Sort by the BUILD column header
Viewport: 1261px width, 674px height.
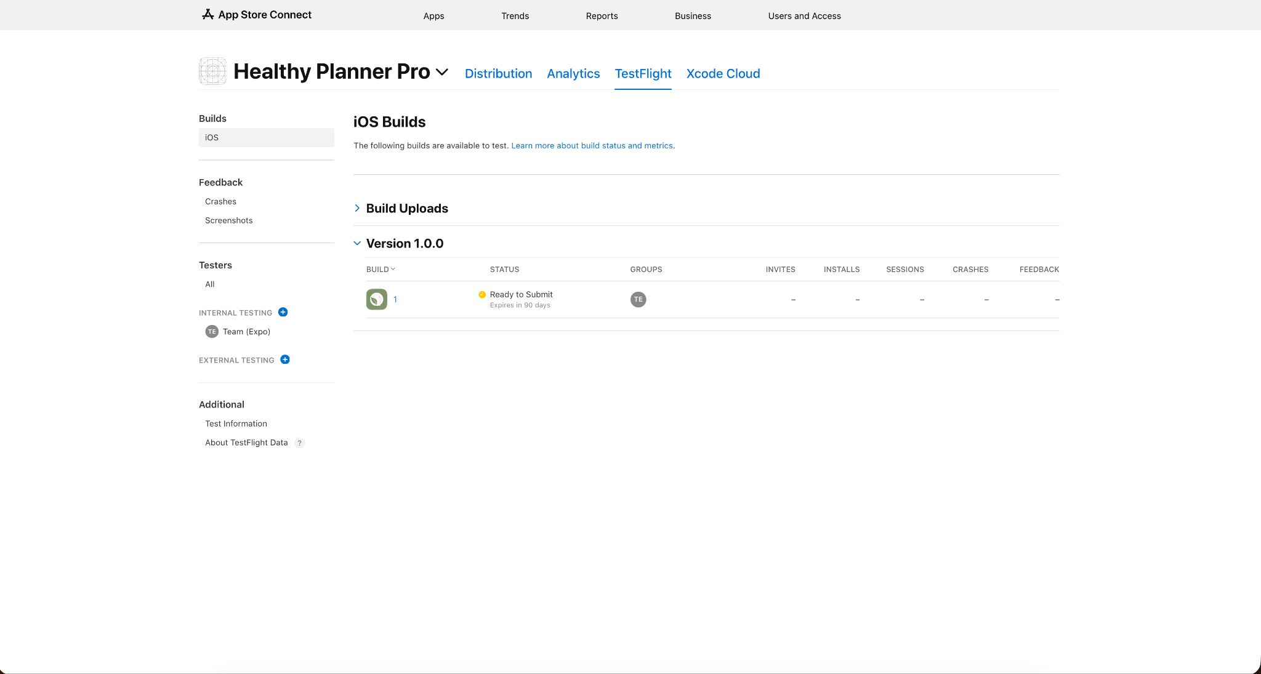pos(381,269)
